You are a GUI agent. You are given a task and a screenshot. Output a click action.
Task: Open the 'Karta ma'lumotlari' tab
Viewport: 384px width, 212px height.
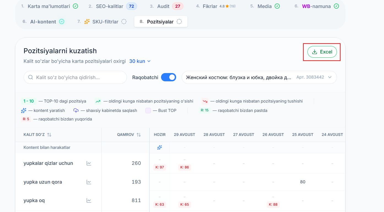(x=50, y=6)
